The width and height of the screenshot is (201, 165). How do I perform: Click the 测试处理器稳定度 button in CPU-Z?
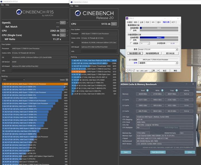click(x=152, y=53)
